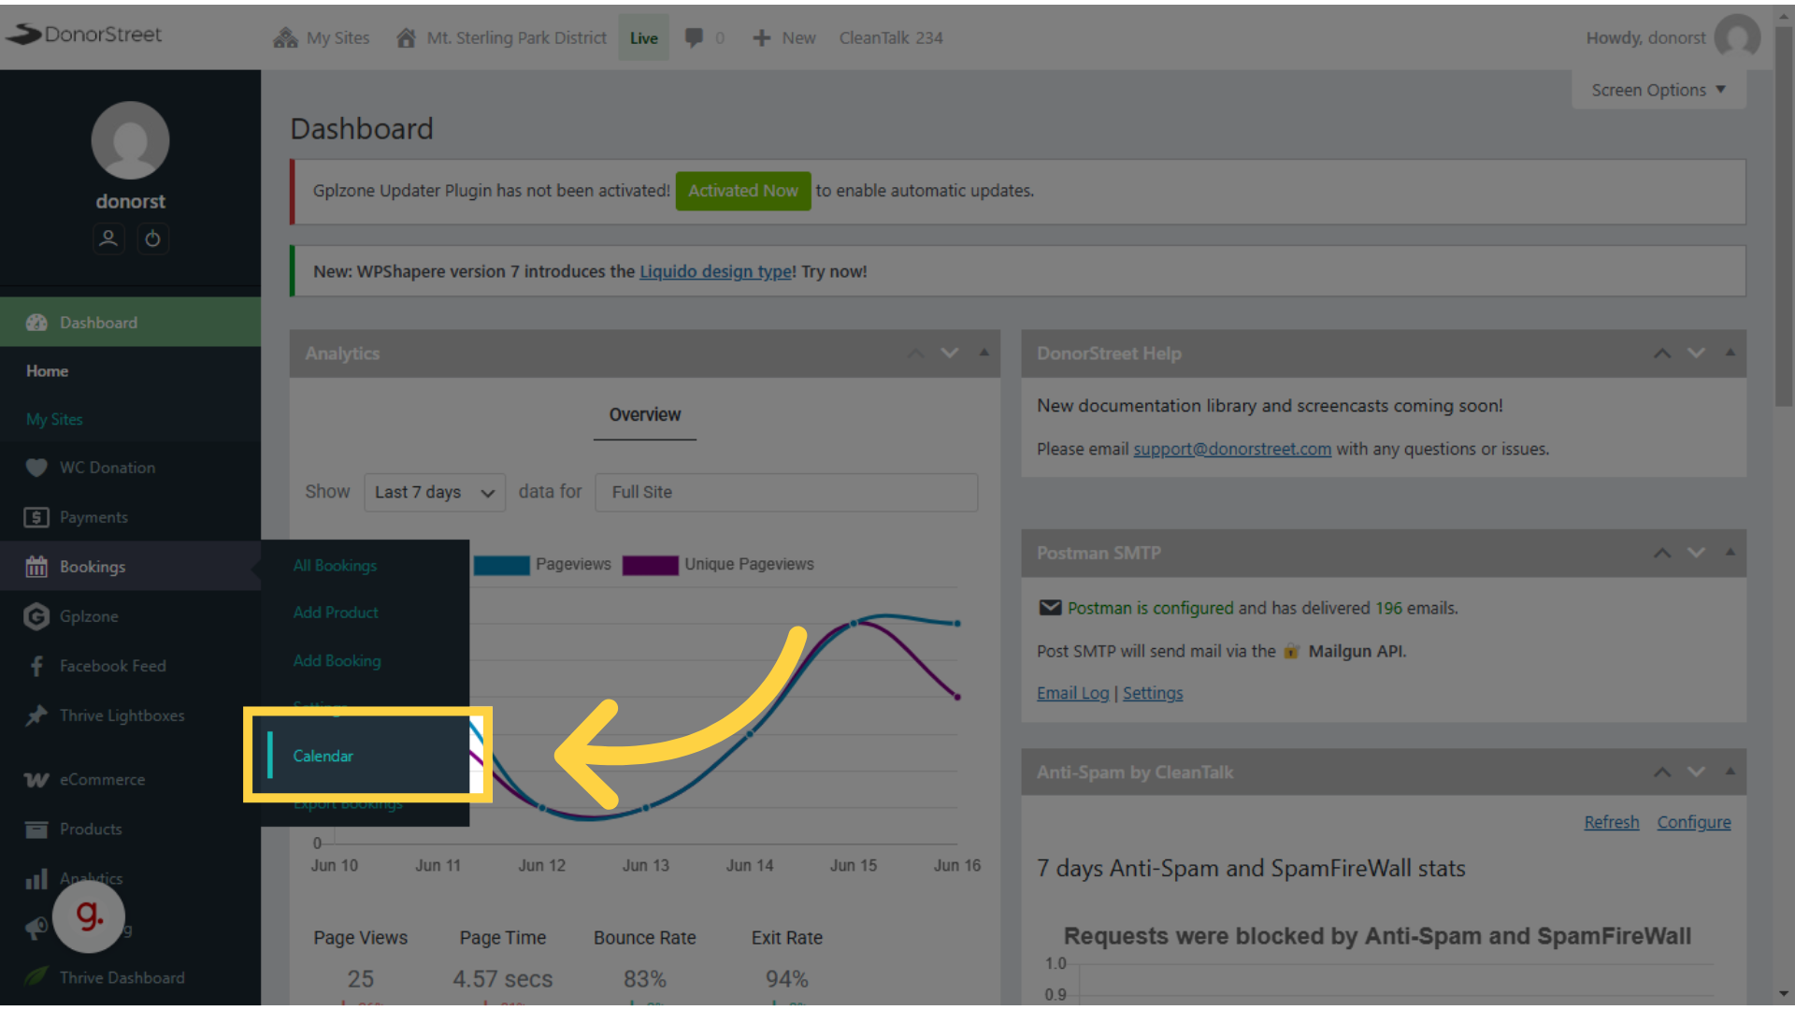Click the page vertical scrollbar thumb
1795x1010 pixels.
click(1784, 215)
